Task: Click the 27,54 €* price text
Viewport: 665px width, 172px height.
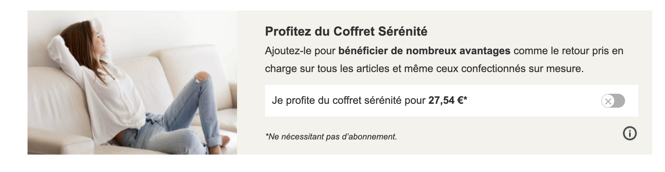Action: [447, 101]
